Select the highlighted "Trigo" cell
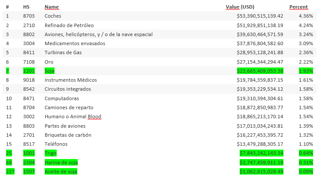326x181 pixels. pos(51,153)
